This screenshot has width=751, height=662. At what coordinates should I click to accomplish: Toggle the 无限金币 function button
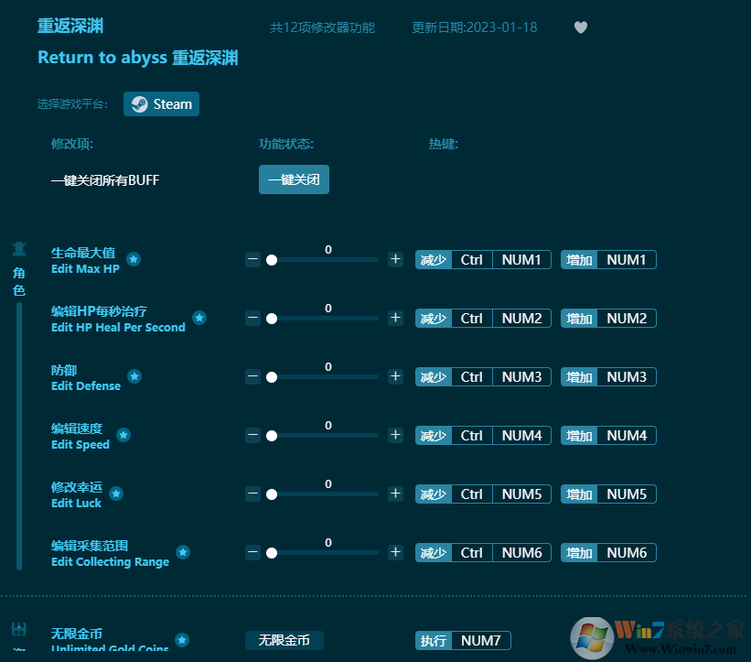[284, 640]
